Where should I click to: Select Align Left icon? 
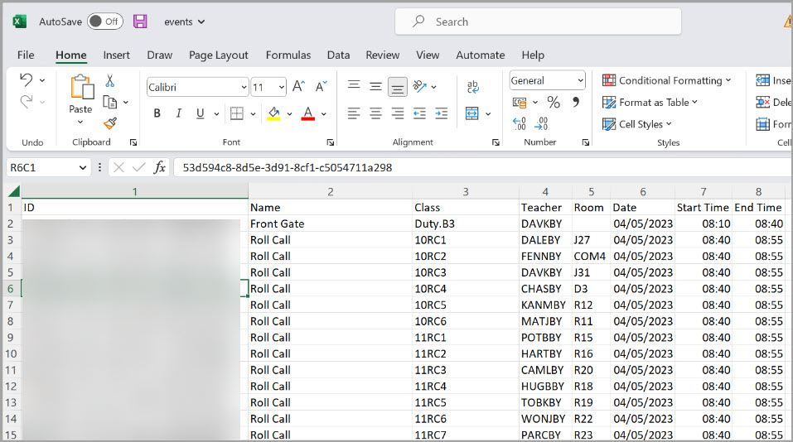[x=354, y=113]
